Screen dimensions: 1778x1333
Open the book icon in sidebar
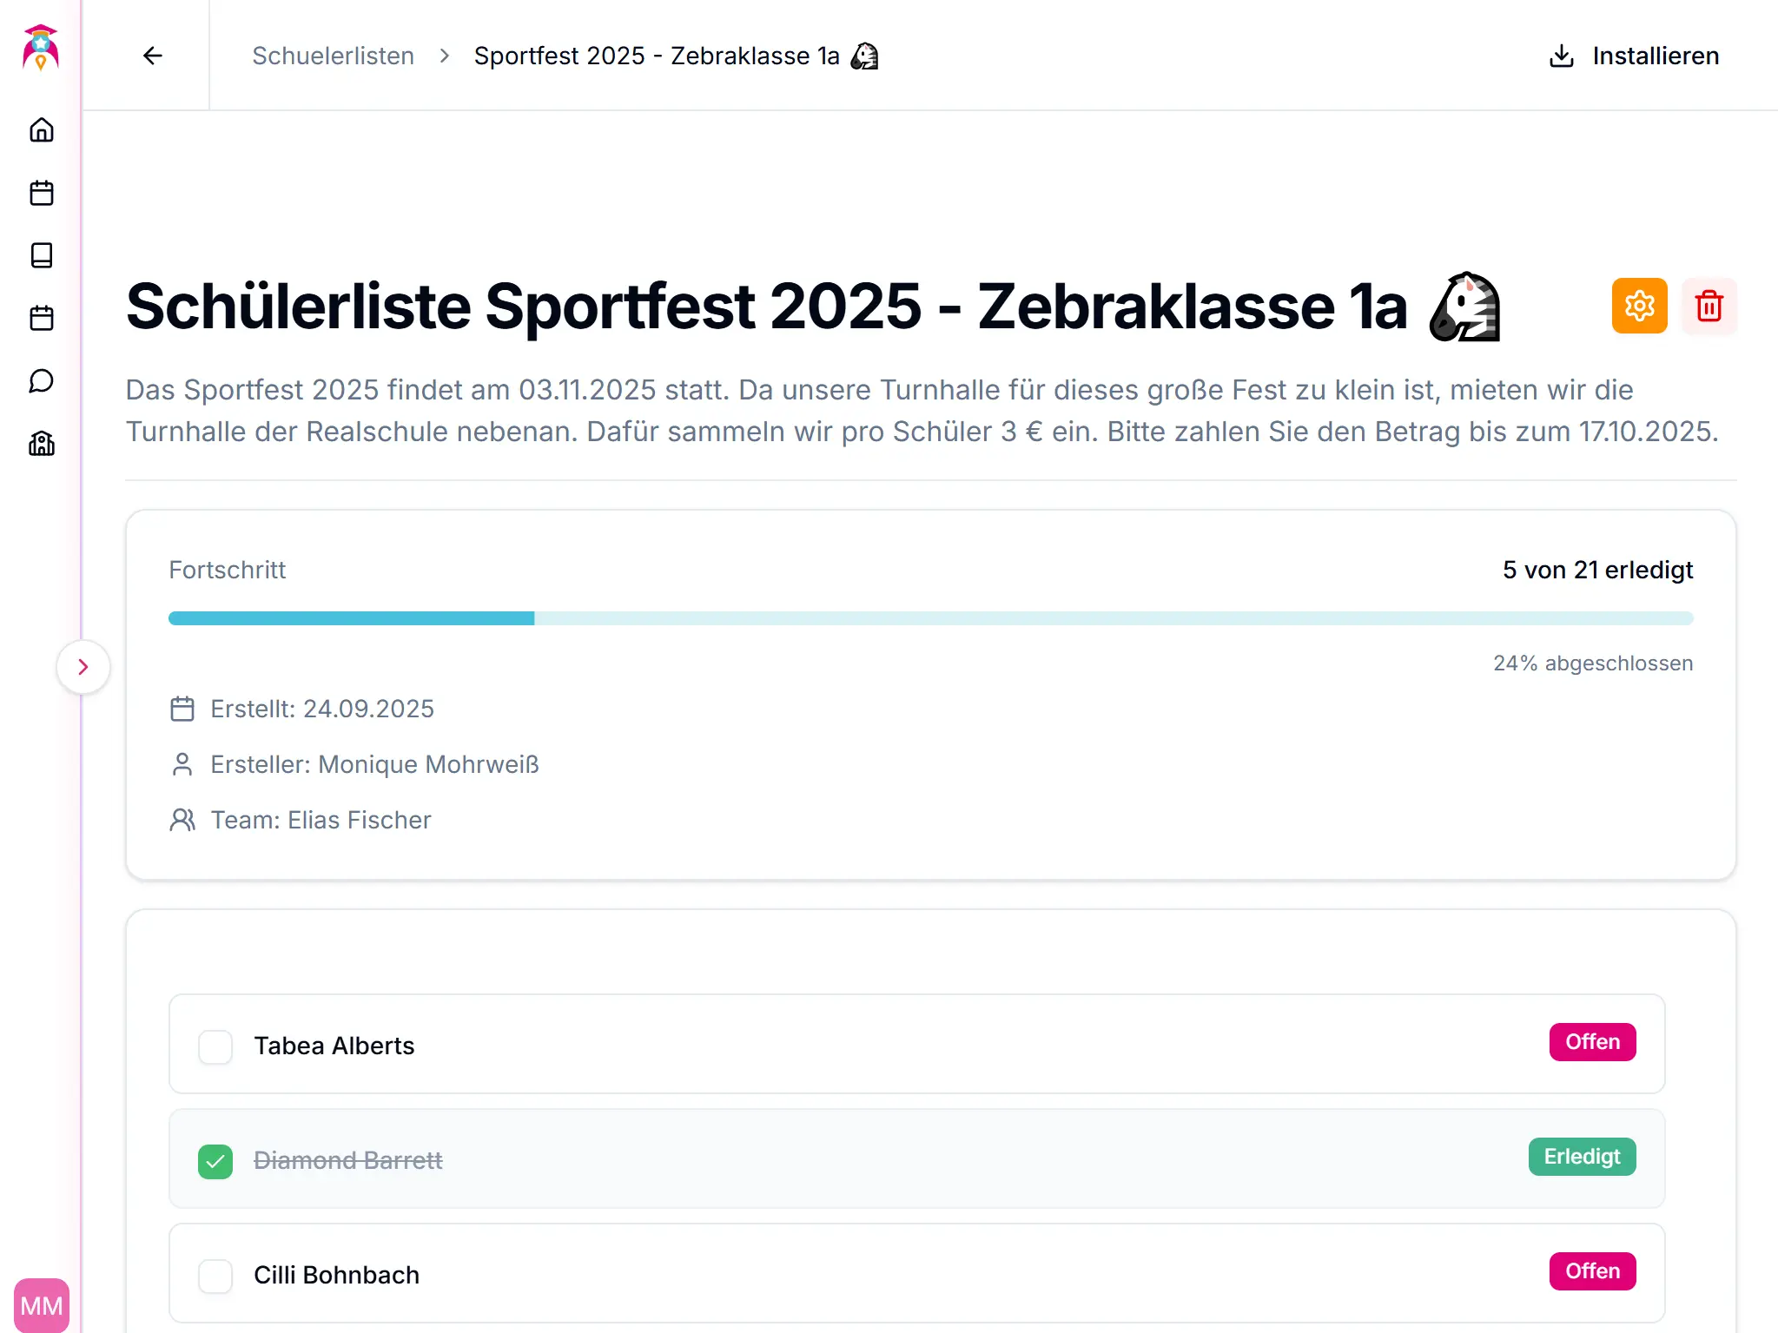pyautogui.click(x=42, y=255)
